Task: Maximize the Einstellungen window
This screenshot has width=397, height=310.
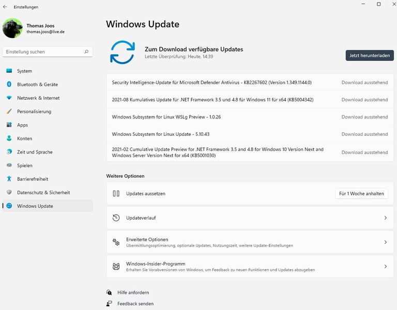Action: tap(379, 4)
